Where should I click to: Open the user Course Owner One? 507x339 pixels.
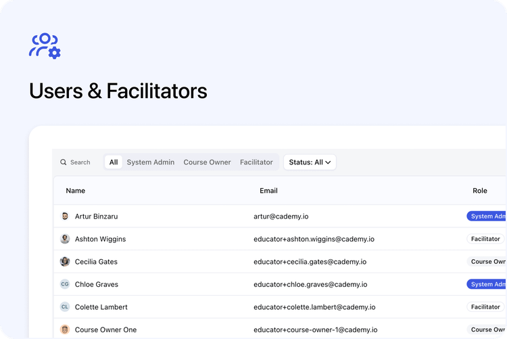[105, 330]
